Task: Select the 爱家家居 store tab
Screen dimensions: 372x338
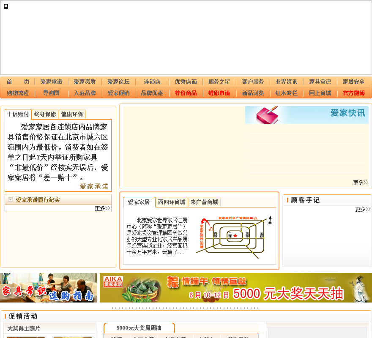Action: click(139, 202)
